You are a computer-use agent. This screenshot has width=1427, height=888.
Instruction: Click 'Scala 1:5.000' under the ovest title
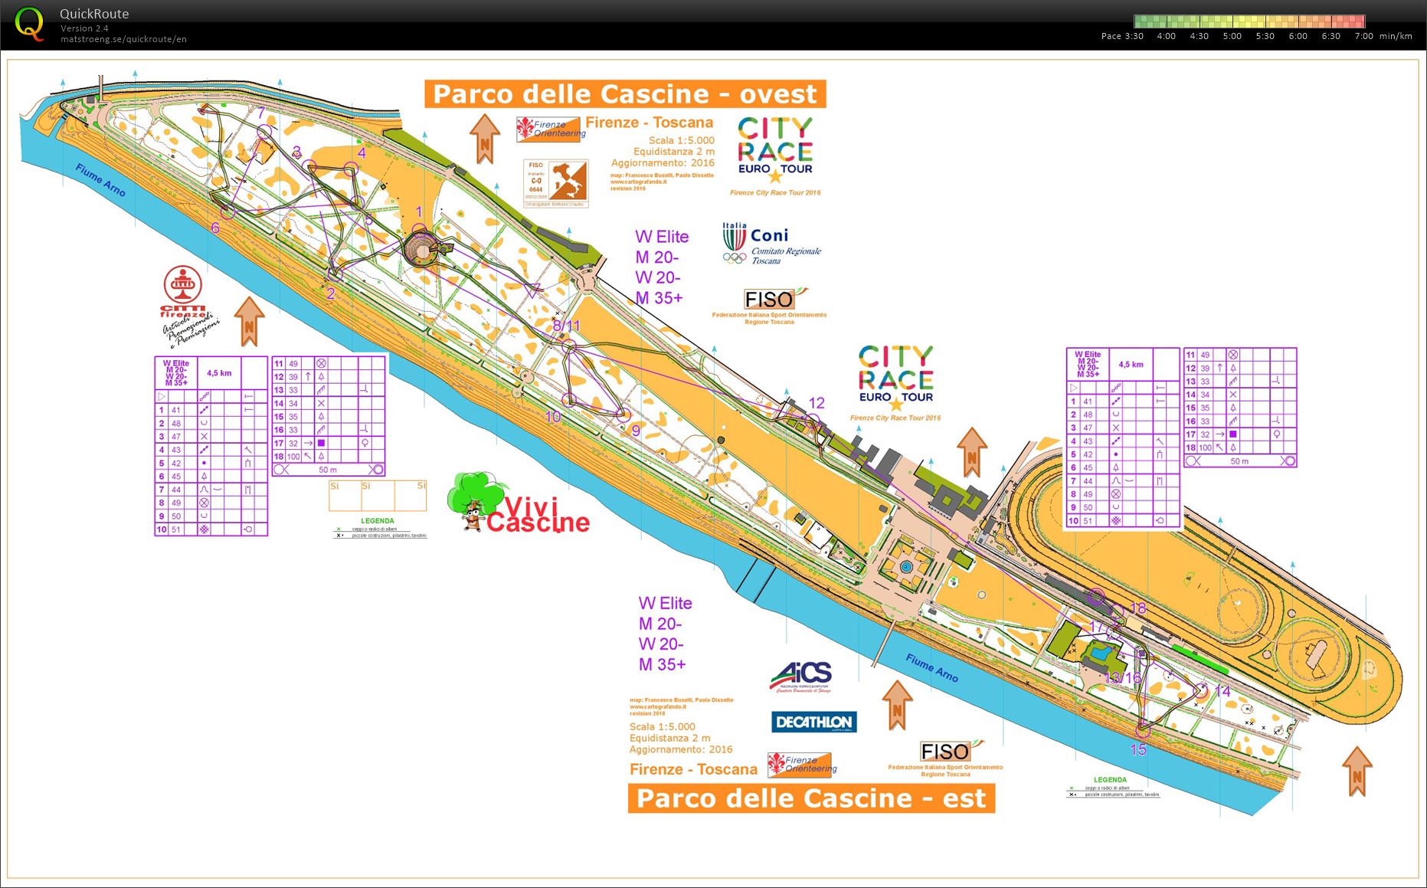click(x=681, y=140)
